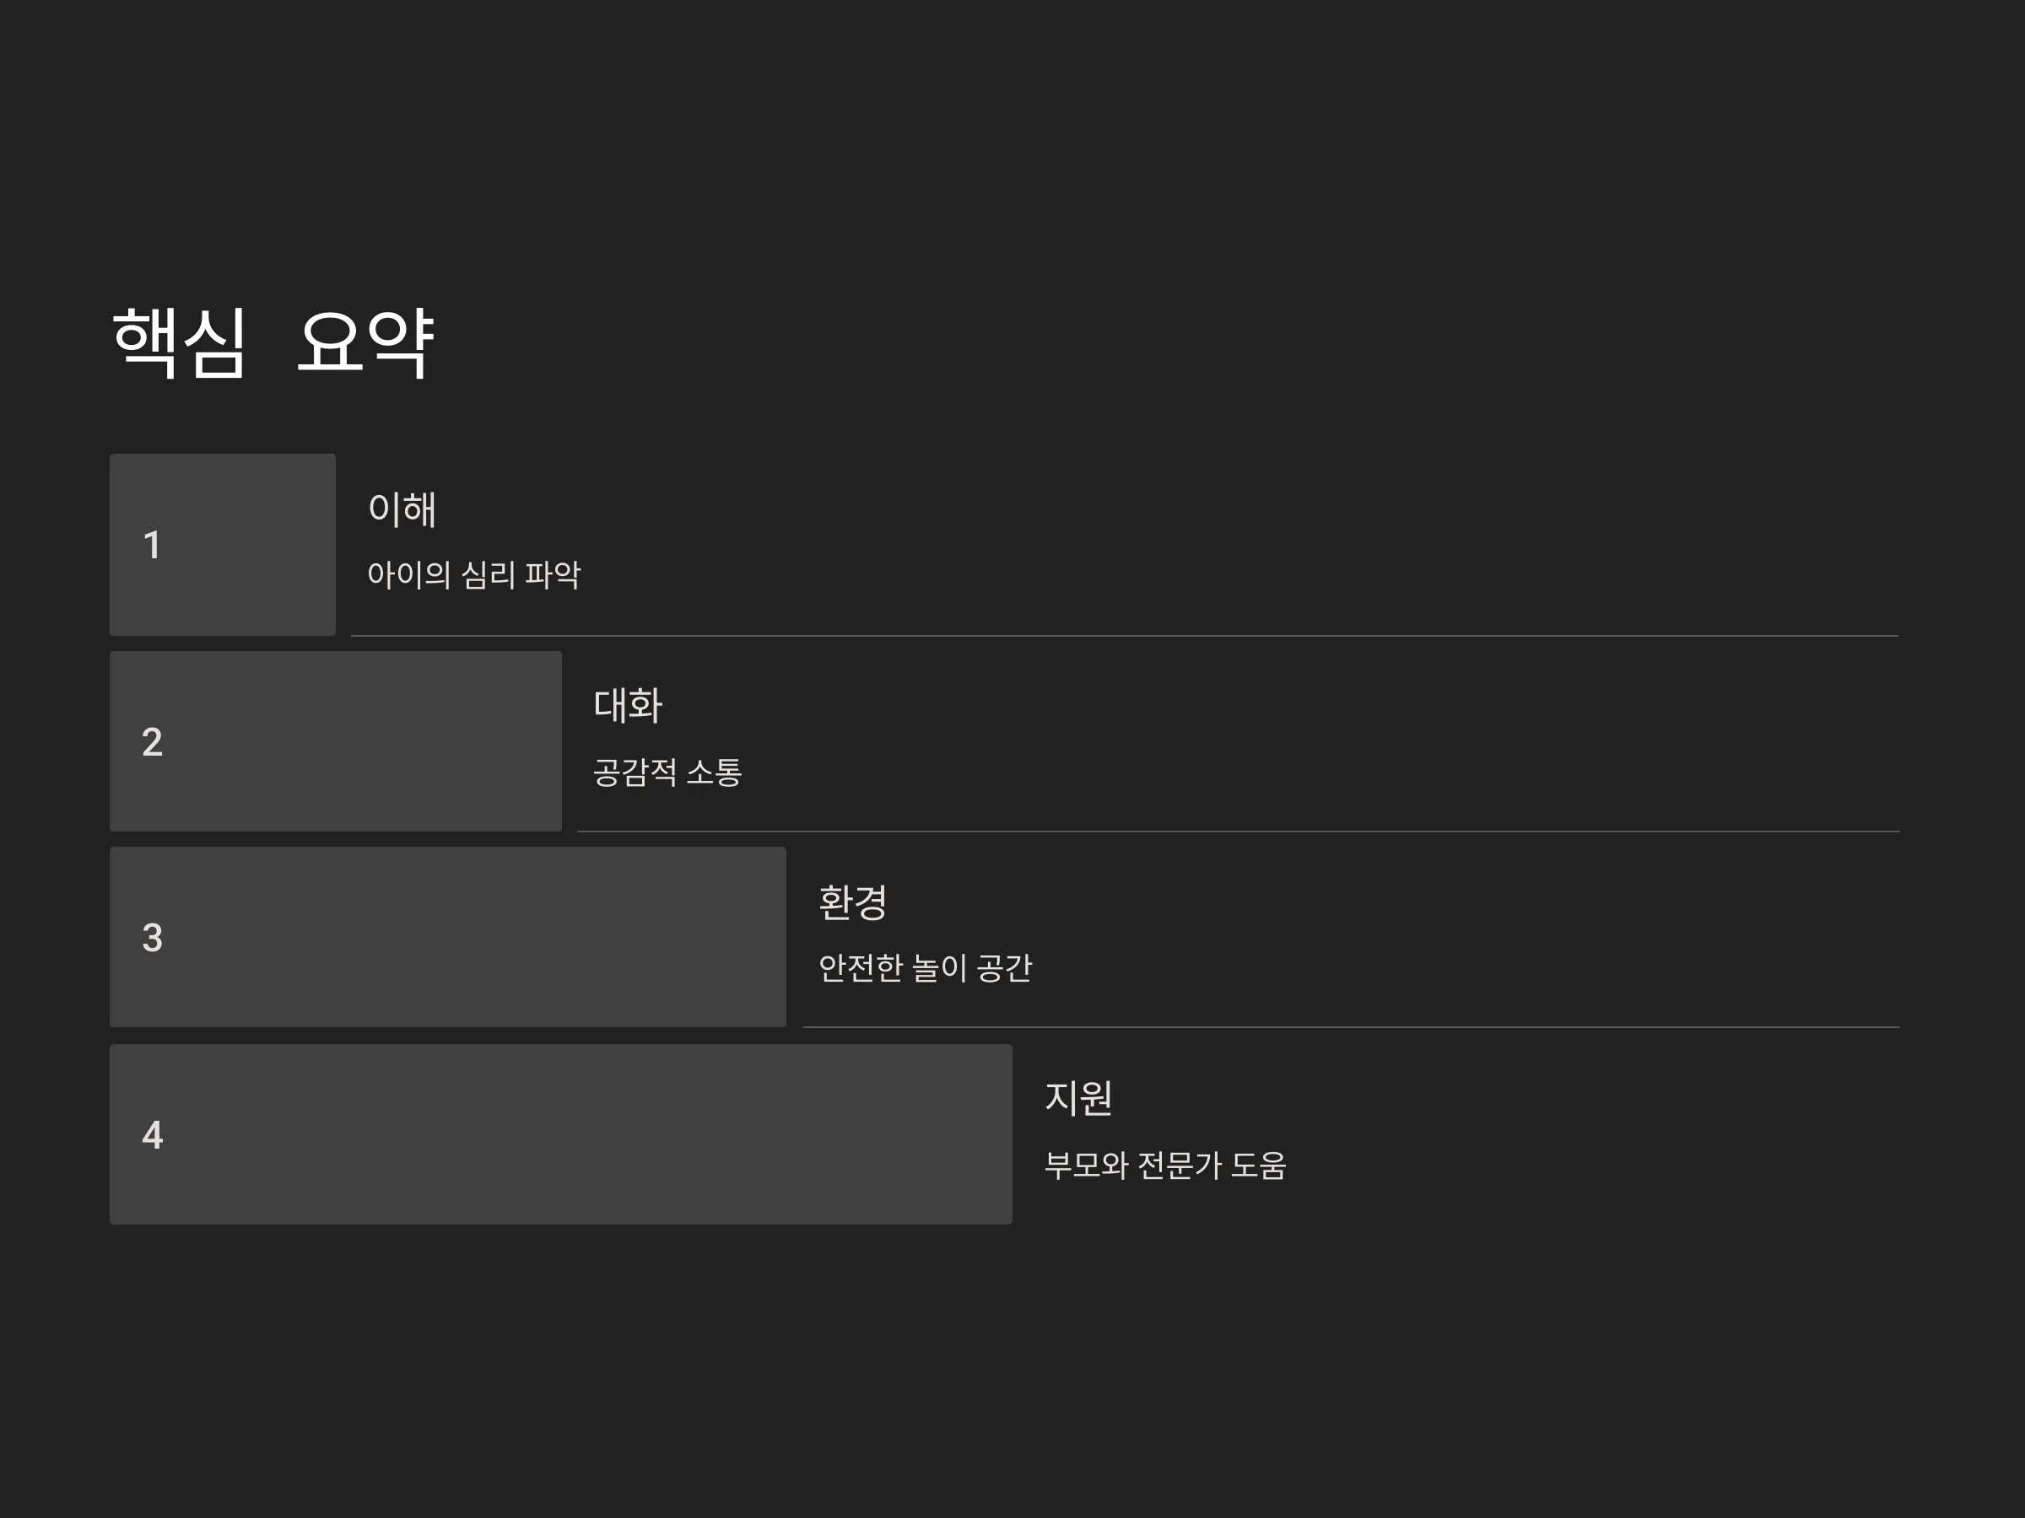Click the text 아이의 심리 파악
The image size is (2025, 1518).
point(473,574)
